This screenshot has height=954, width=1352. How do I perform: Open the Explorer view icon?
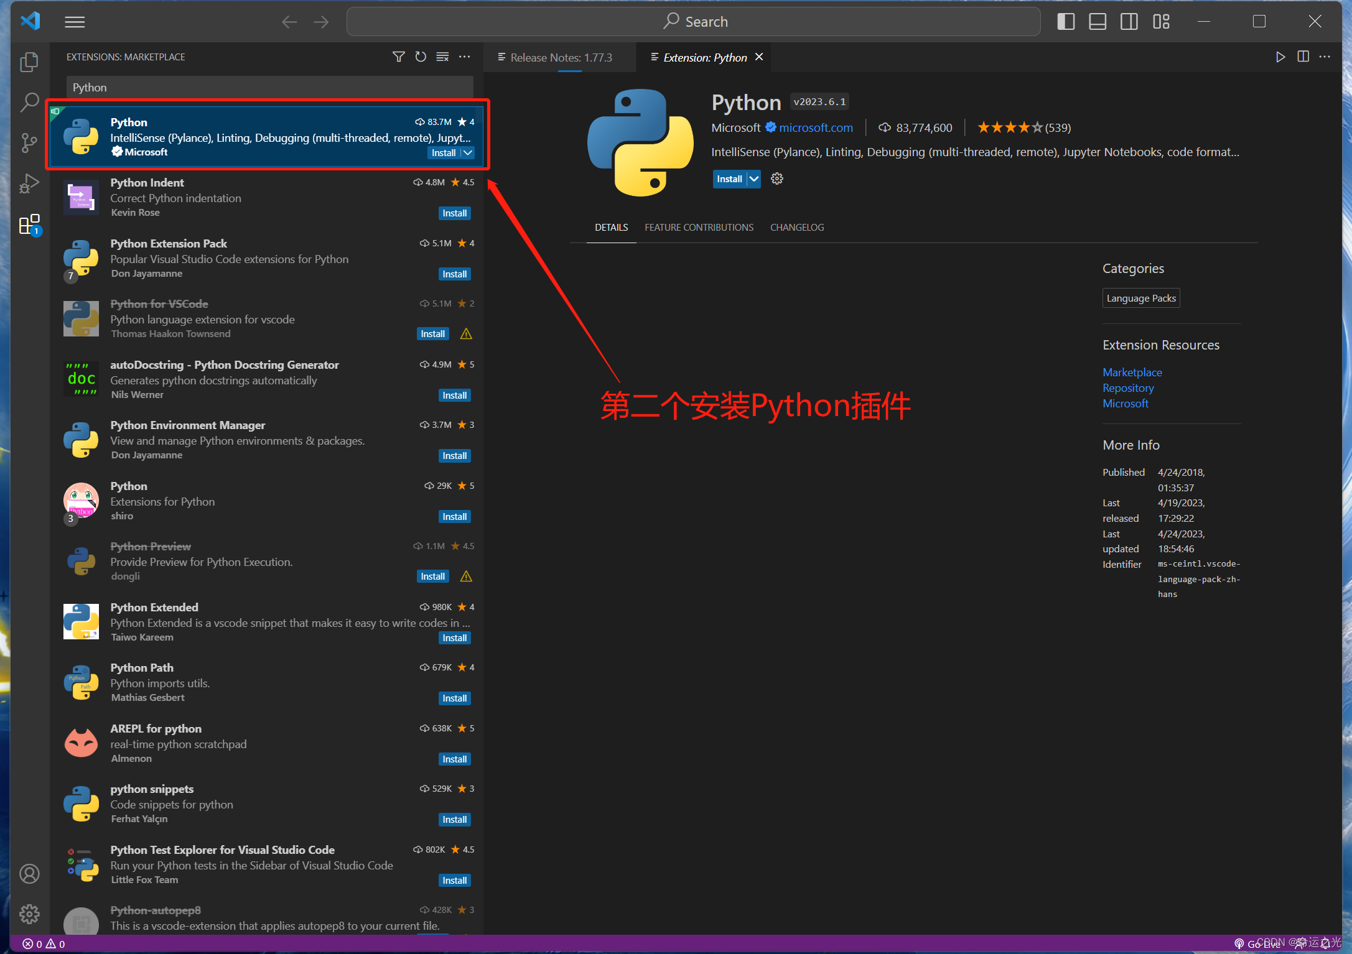click(29, 62)
